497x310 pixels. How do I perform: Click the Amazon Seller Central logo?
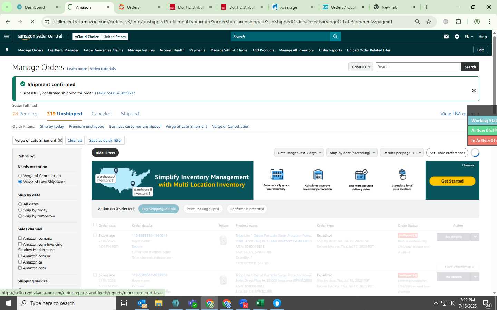pyautogui.click(x=40, y=37)
